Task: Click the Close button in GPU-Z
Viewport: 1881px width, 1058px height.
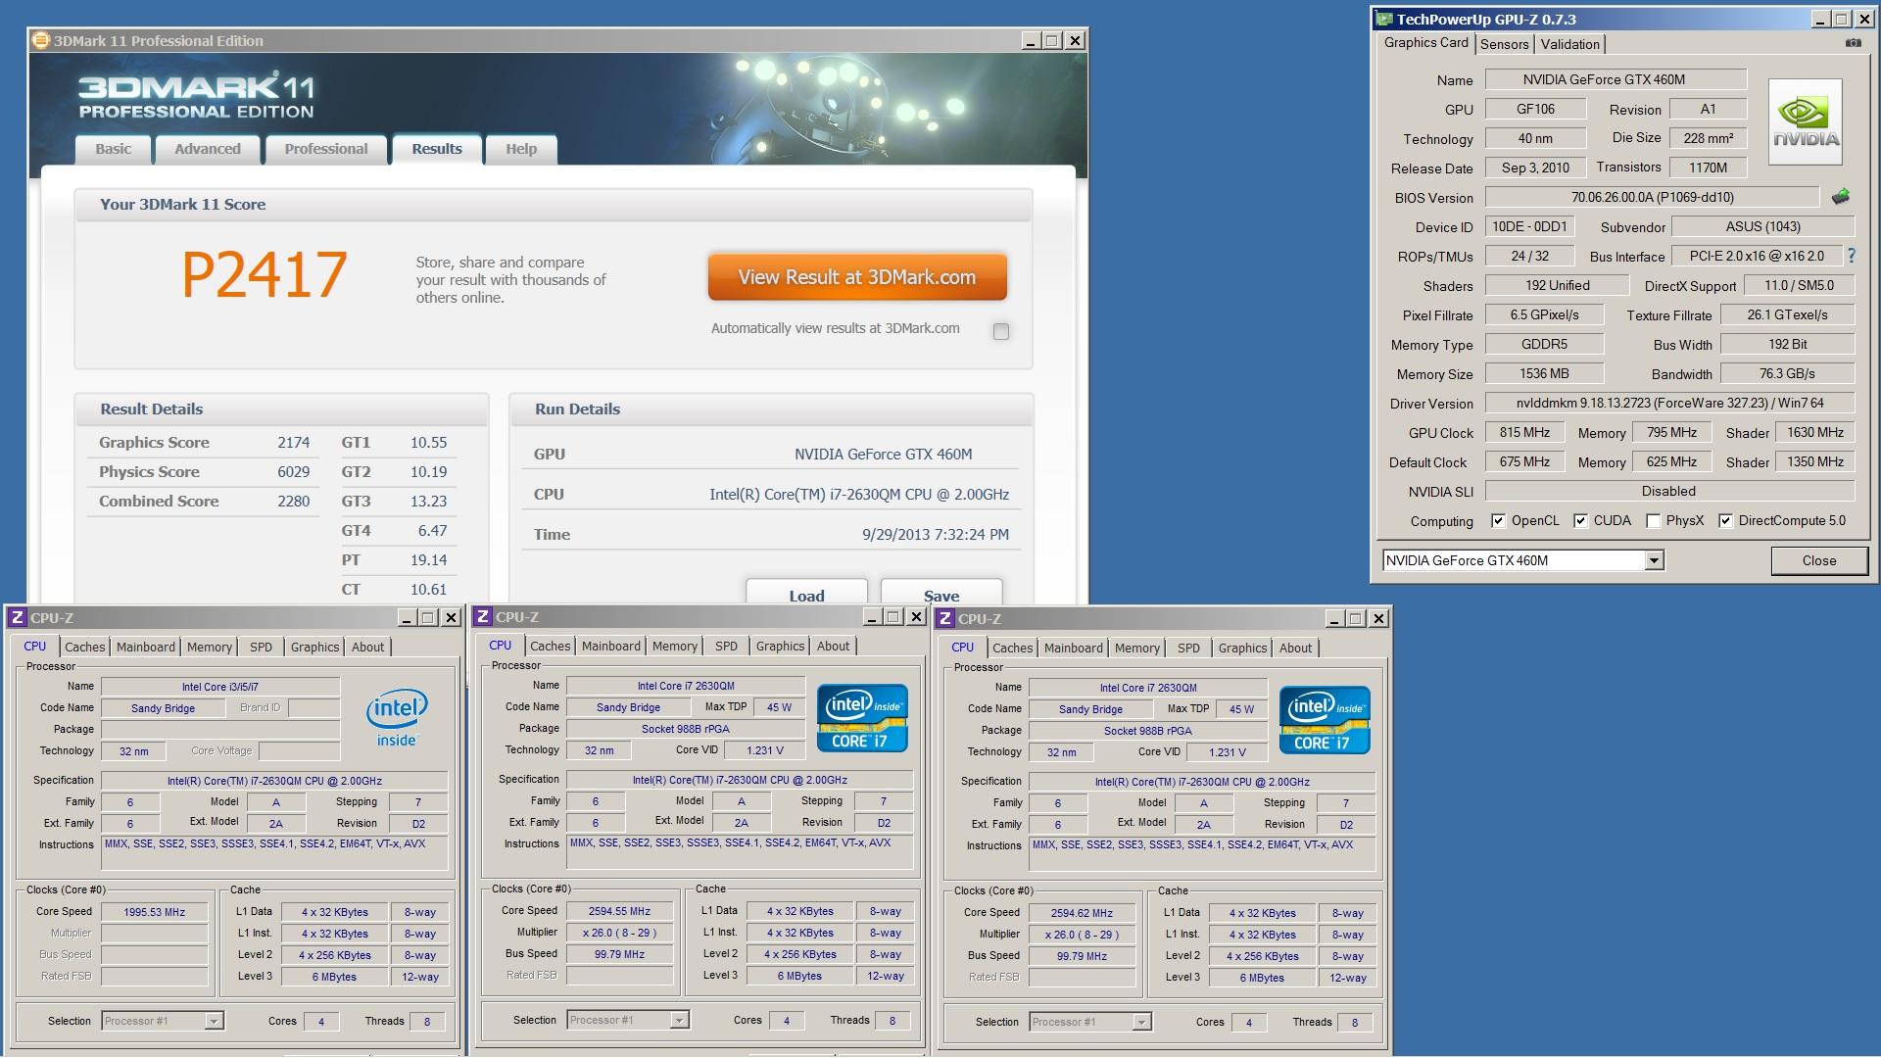Action: 1819,560
